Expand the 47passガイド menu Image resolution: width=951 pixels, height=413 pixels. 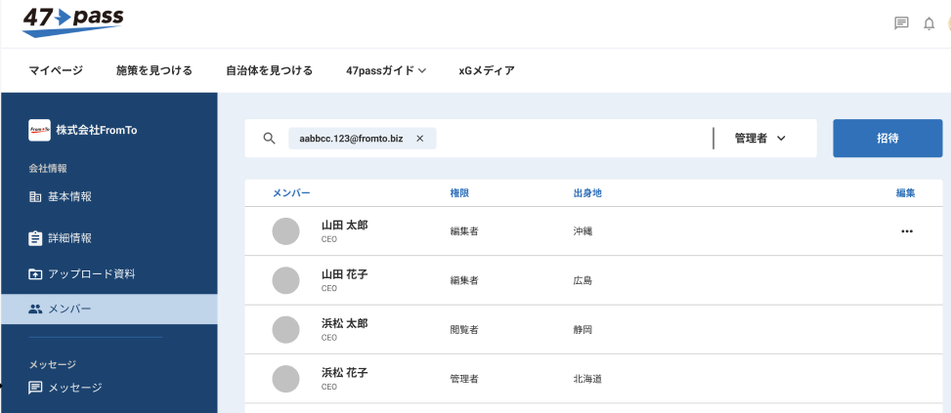pos(386,70)
